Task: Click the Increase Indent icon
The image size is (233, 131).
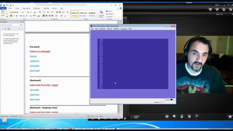Action: tap(60, 12)
